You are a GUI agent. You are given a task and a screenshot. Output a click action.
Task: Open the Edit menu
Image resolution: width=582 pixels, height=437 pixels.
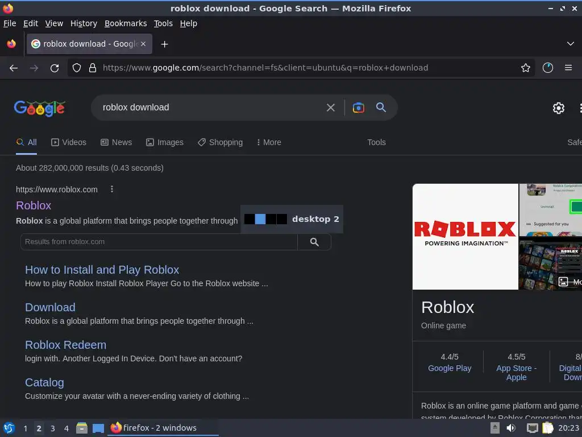click(x=31, y=23)
